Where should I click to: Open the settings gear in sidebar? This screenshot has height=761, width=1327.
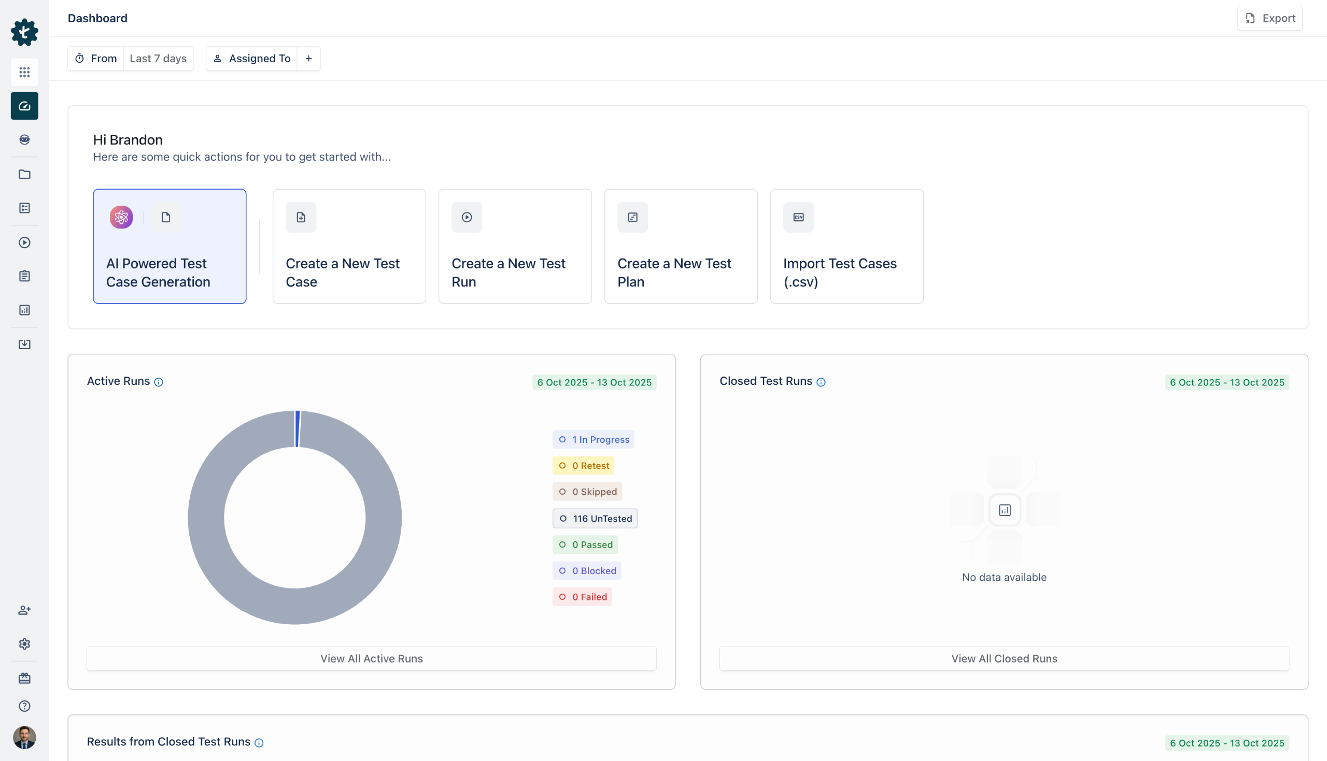click(x=24, y=644)
